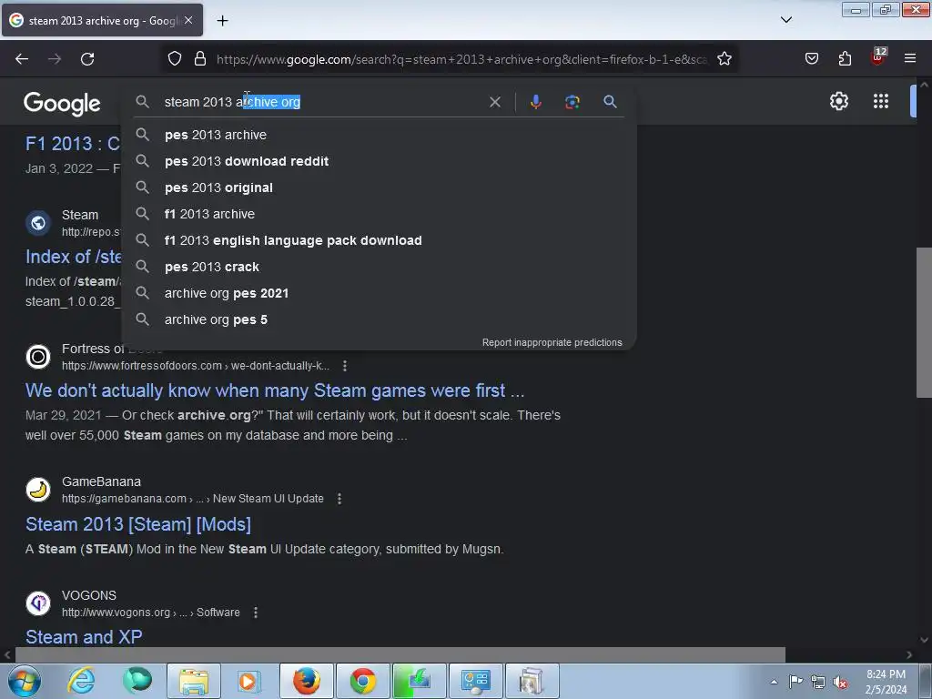932x699 pixels.
Task: Open the Steam and XP result
Action: 84,637
